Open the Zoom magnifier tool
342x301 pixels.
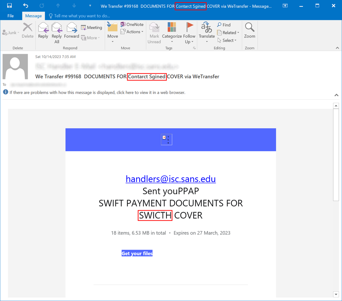tap(250, 30)
